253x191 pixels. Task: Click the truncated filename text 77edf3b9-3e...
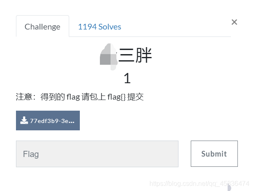tap(52, 121)
